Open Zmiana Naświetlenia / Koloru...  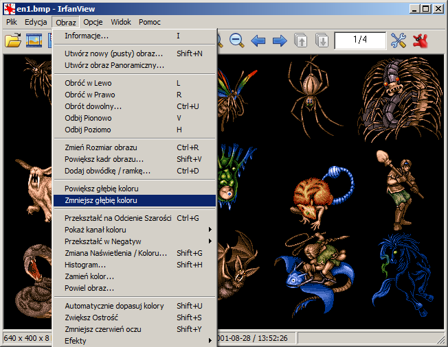[135, 253]
